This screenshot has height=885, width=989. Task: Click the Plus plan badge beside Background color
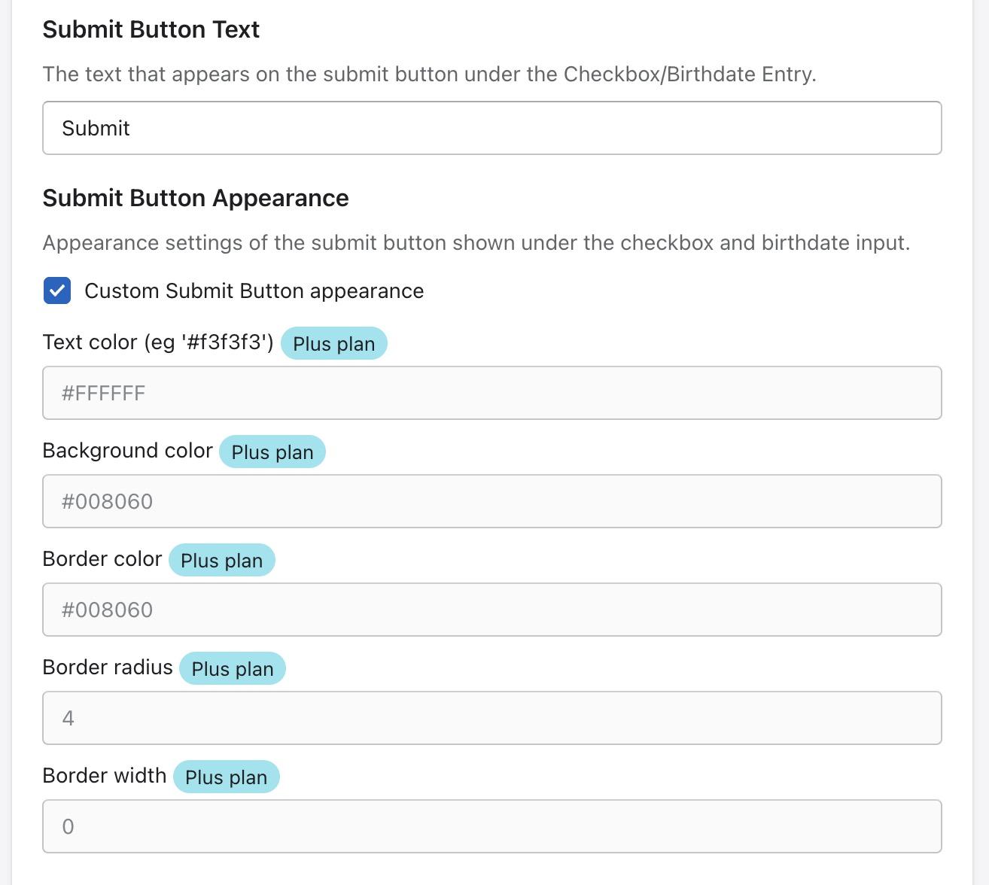tap(272, 452)
